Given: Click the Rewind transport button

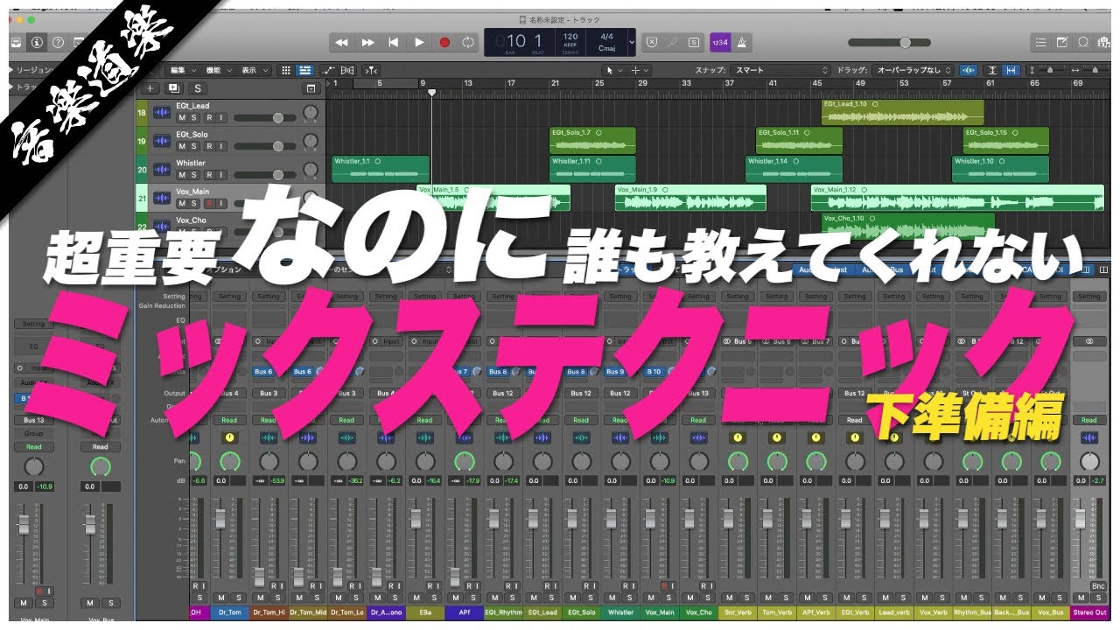Looking at the screenshot, I should point(342,42).
